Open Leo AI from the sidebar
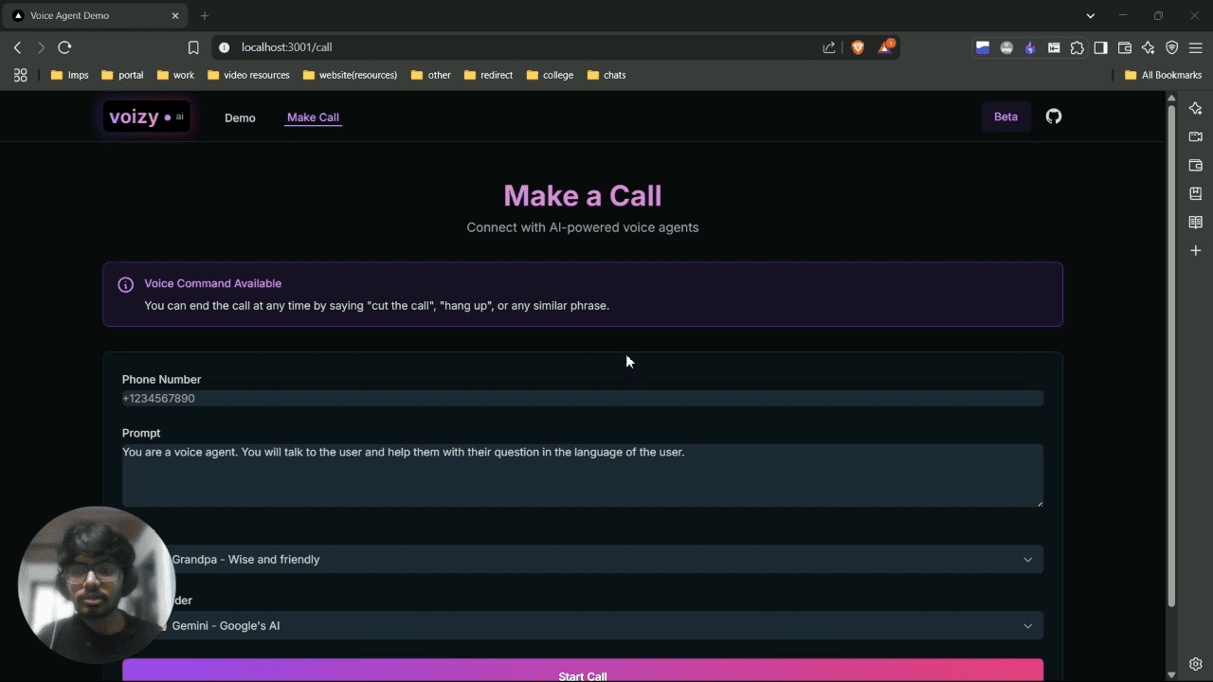Image resolution: width=1213 pixels, height=682 pixels. [x=1195, y=108]
